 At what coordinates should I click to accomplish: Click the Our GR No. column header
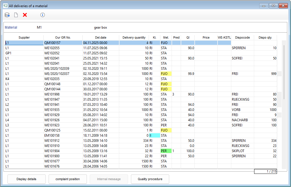(x=63, y=37)
